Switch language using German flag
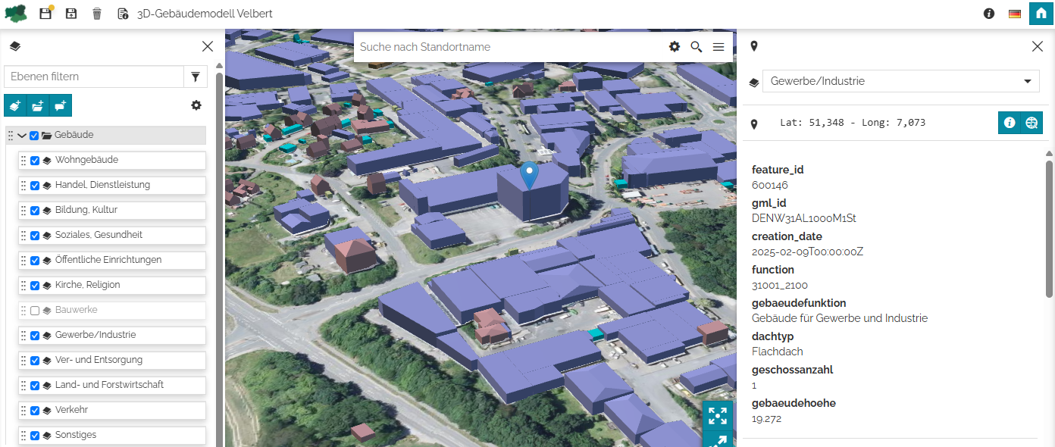 pyautogui.click(x=1015, y=14)
